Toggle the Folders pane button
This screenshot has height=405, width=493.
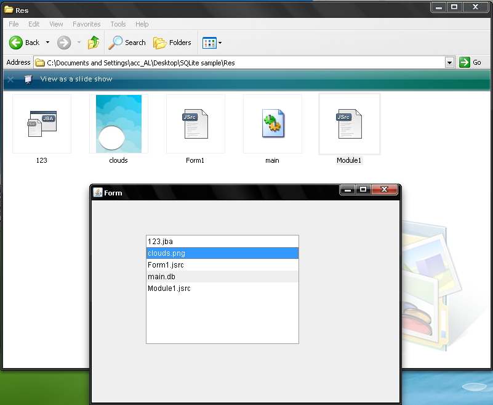pyautogui.click(x=172, y=43)
